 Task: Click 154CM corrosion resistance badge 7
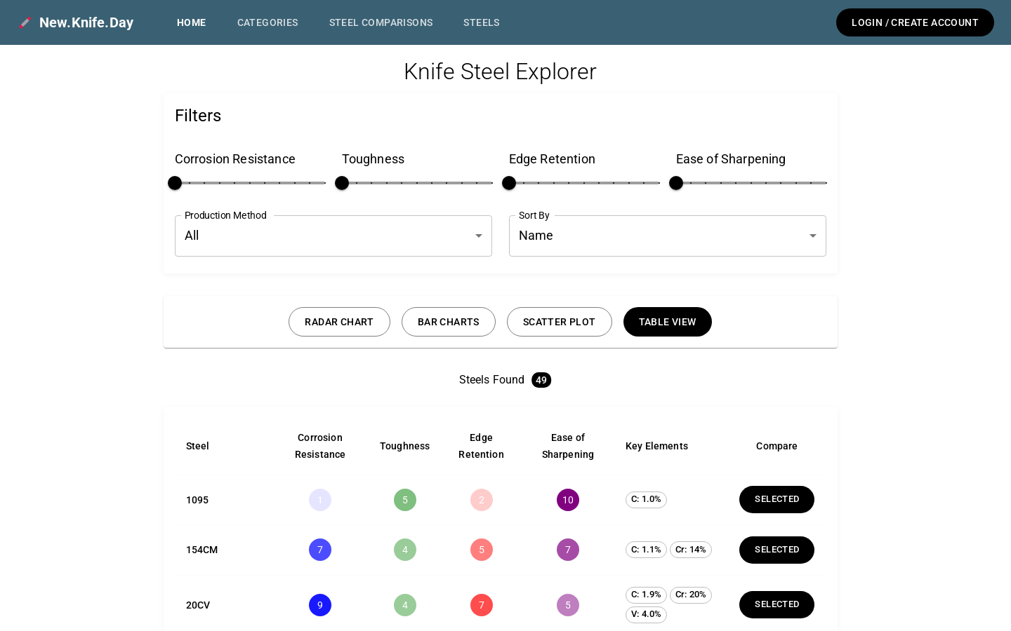tap(320, 550)
